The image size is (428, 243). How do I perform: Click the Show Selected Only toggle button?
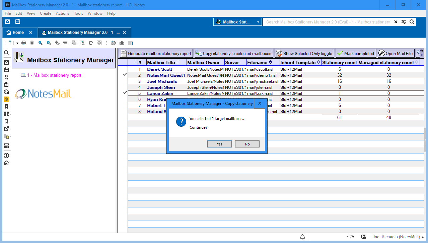[304, 53]
